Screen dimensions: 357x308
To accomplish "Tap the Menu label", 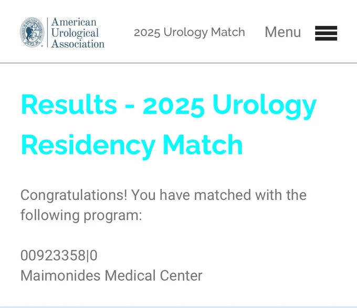I will pos(283,32).
